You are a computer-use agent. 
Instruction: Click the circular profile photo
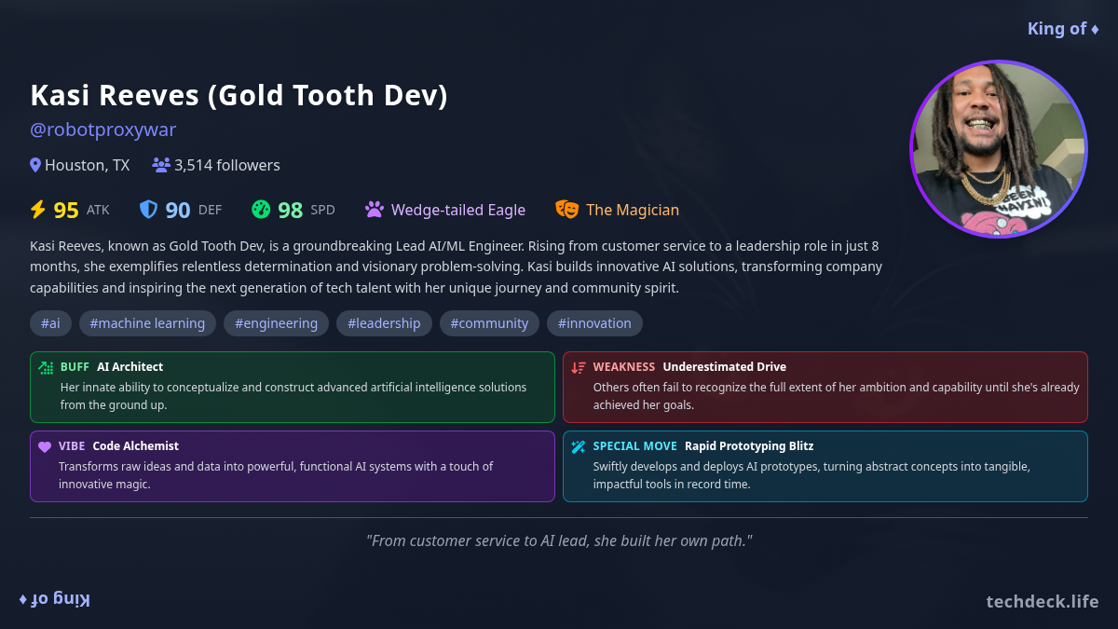point(999,149)
